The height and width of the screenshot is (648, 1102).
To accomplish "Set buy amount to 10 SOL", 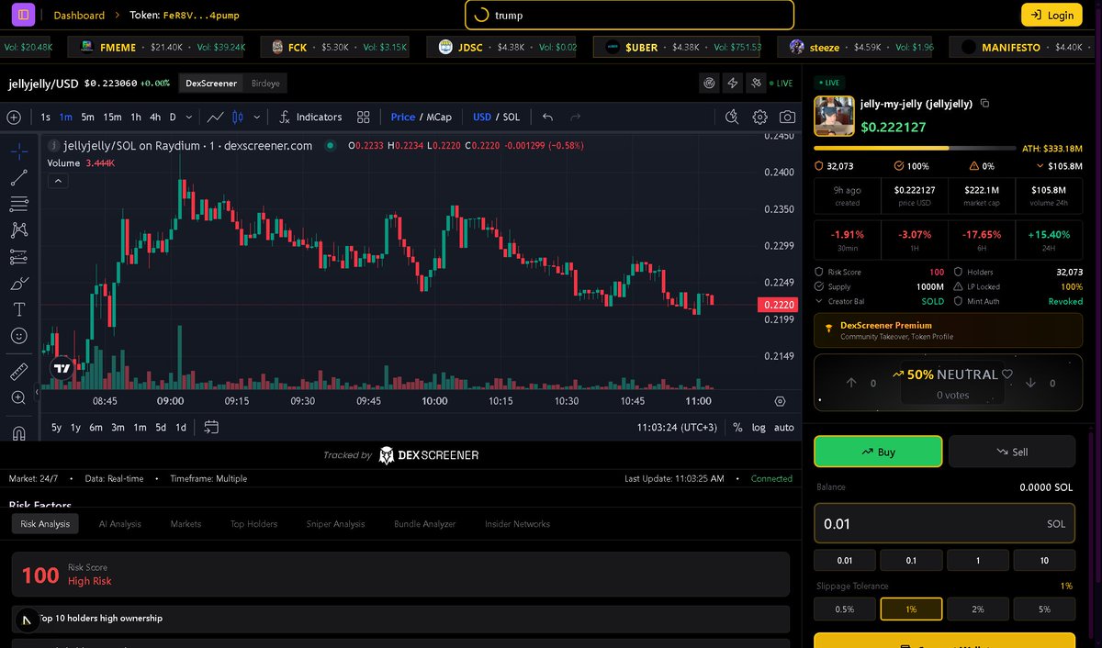I will 1044,560.
